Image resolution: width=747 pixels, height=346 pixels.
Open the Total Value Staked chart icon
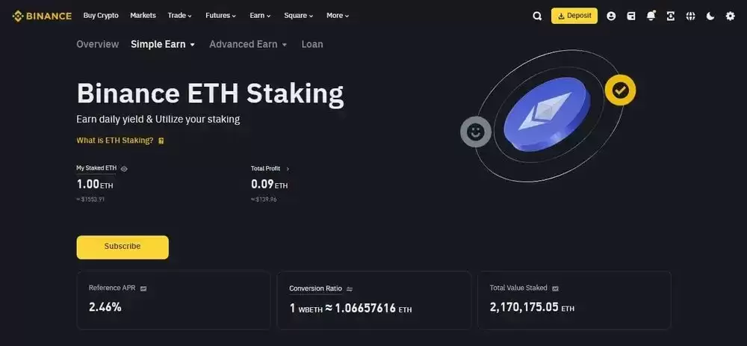pos(556,288)
